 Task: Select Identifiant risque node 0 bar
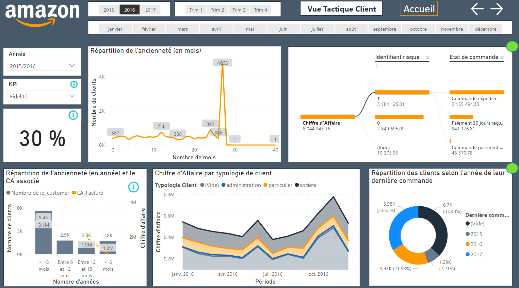(399, 117)
